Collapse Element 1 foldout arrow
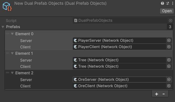This screenshot has width=175, height=102. (12, 54)
